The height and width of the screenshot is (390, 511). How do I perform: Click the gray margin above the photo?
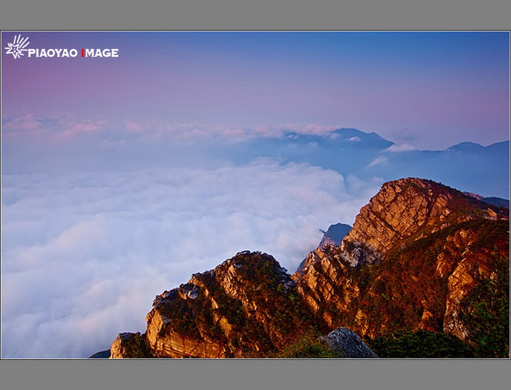point(255,15)
